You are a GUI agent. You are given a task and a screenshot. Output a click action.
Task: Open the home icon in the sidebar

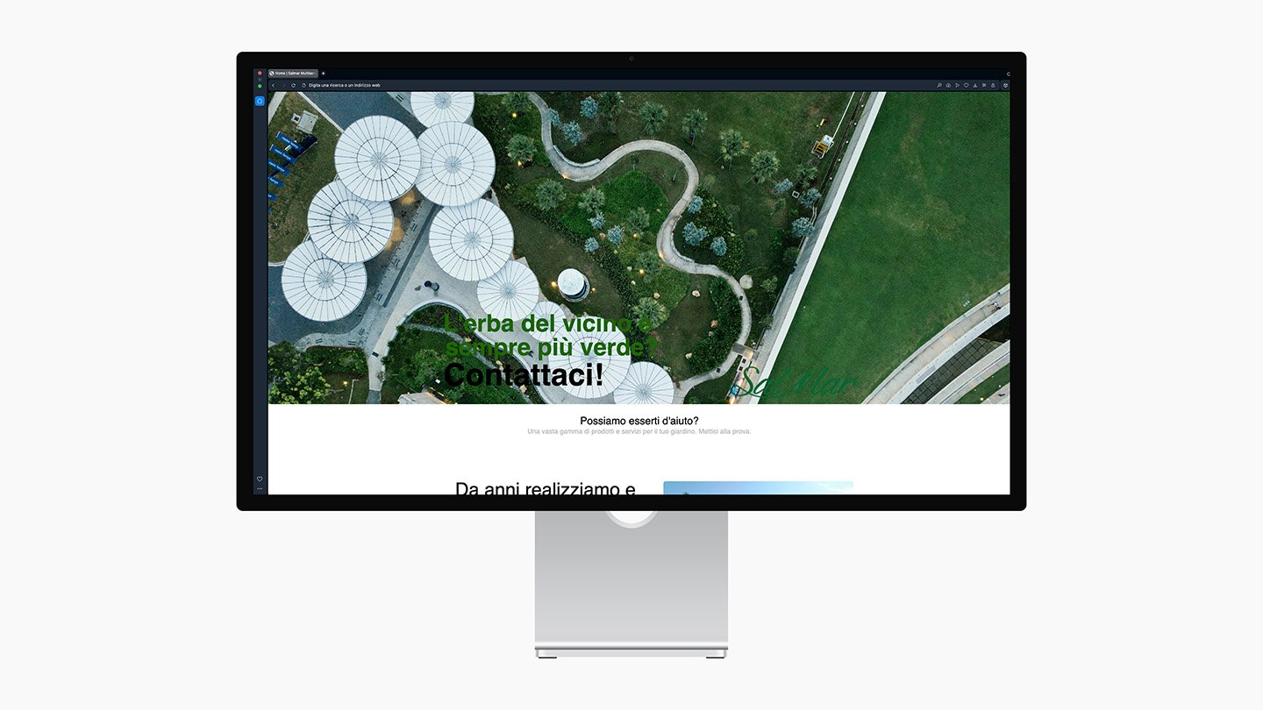[x=260, y=101]
